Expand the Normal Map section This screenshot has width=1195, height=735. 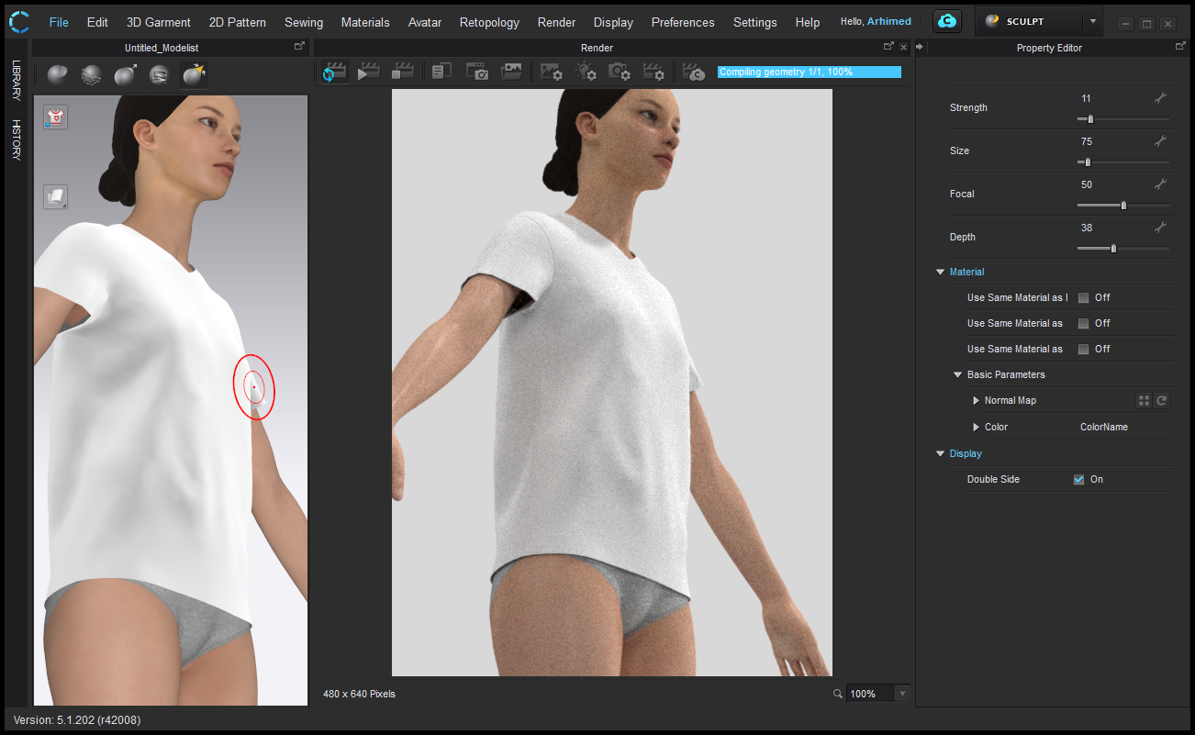click(977, 401)
